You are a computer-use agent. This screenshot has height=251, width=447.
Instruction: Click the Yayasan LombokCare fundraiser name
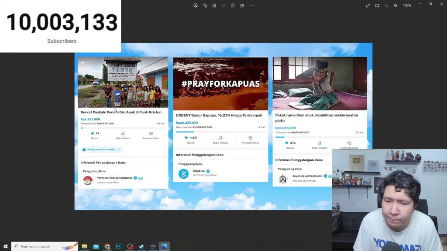click(307, 176)
